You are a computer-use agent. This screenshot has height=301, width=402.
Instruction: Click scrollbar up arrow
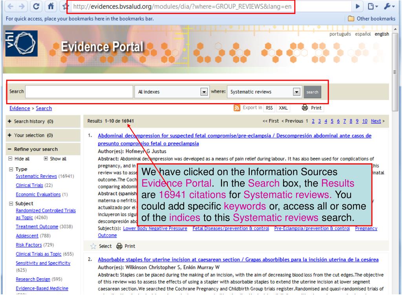pyautogui.click(x=395, y=29)
